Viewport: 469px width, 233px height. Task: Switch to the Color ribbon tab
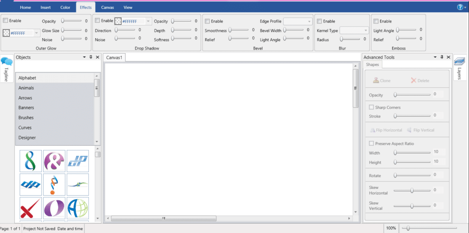pos(65,7)
